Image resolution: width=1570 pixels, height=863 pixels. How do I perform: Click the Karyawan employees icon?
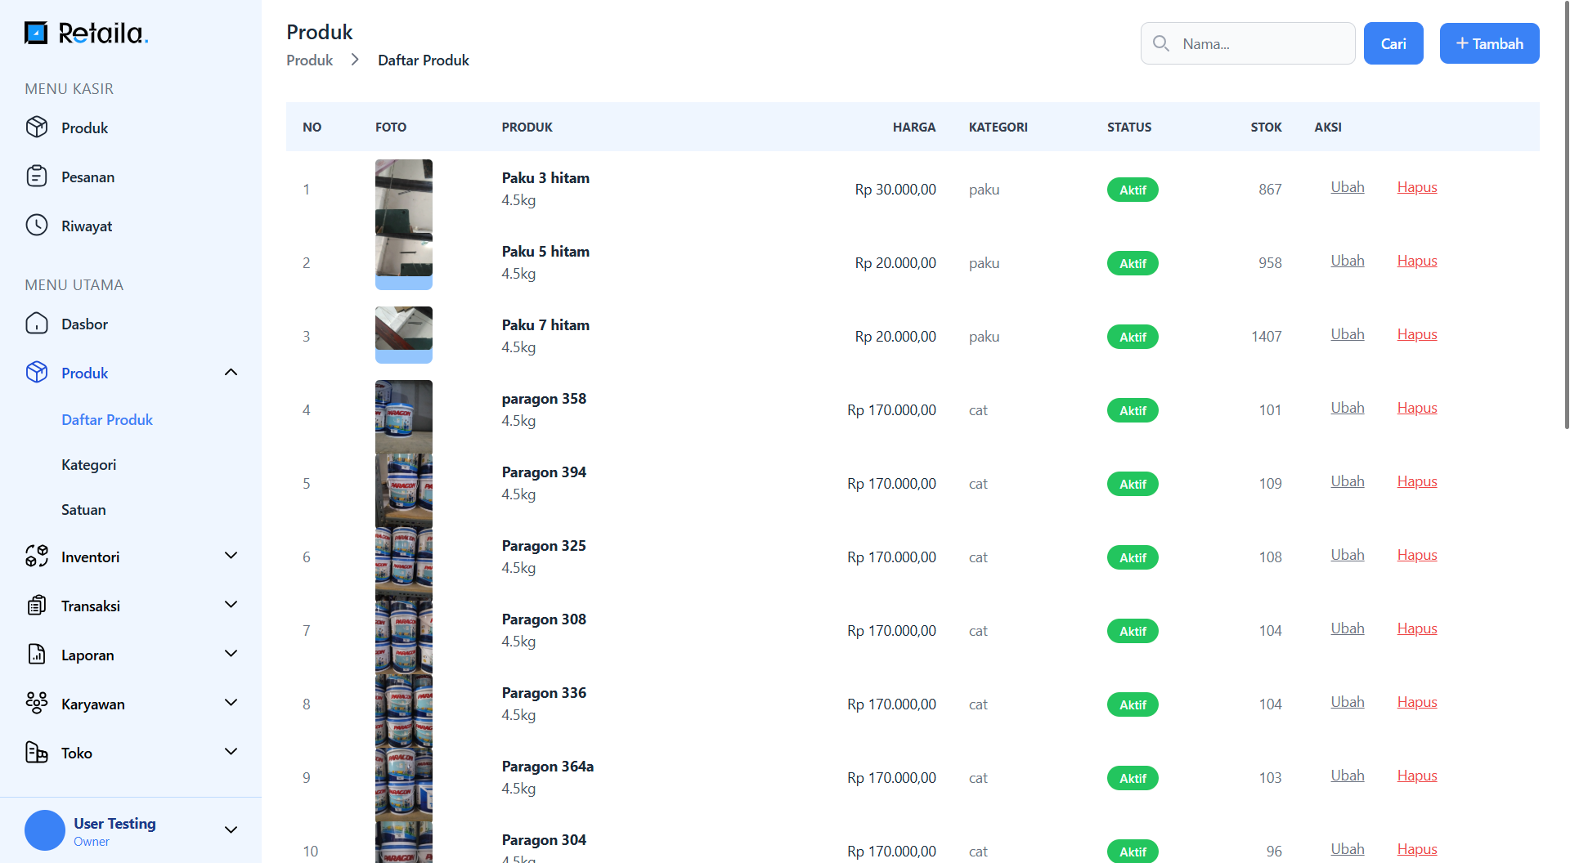tap(37, 704)
